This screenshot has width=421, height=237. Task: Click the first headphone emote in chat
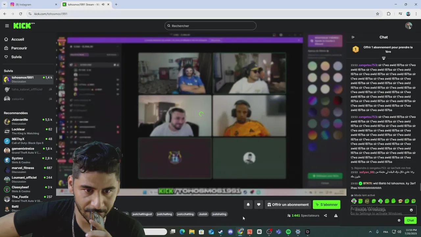354,201
